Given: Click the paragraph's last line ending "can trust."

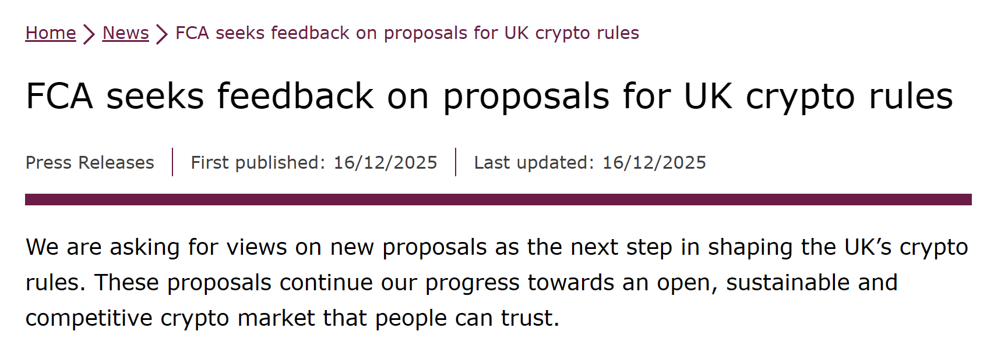Looking at the screenshot, I should 292,318.
